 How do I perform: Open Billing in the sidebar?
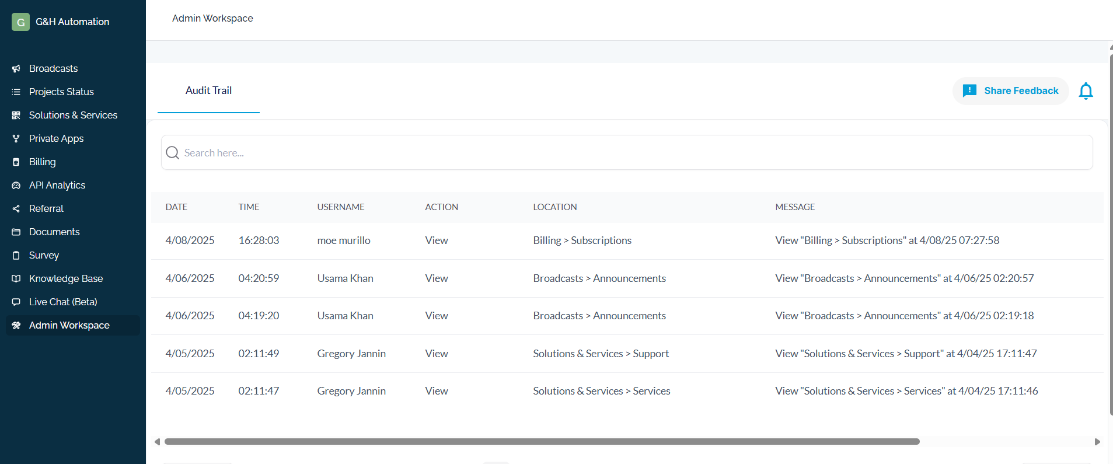[43, 162]
